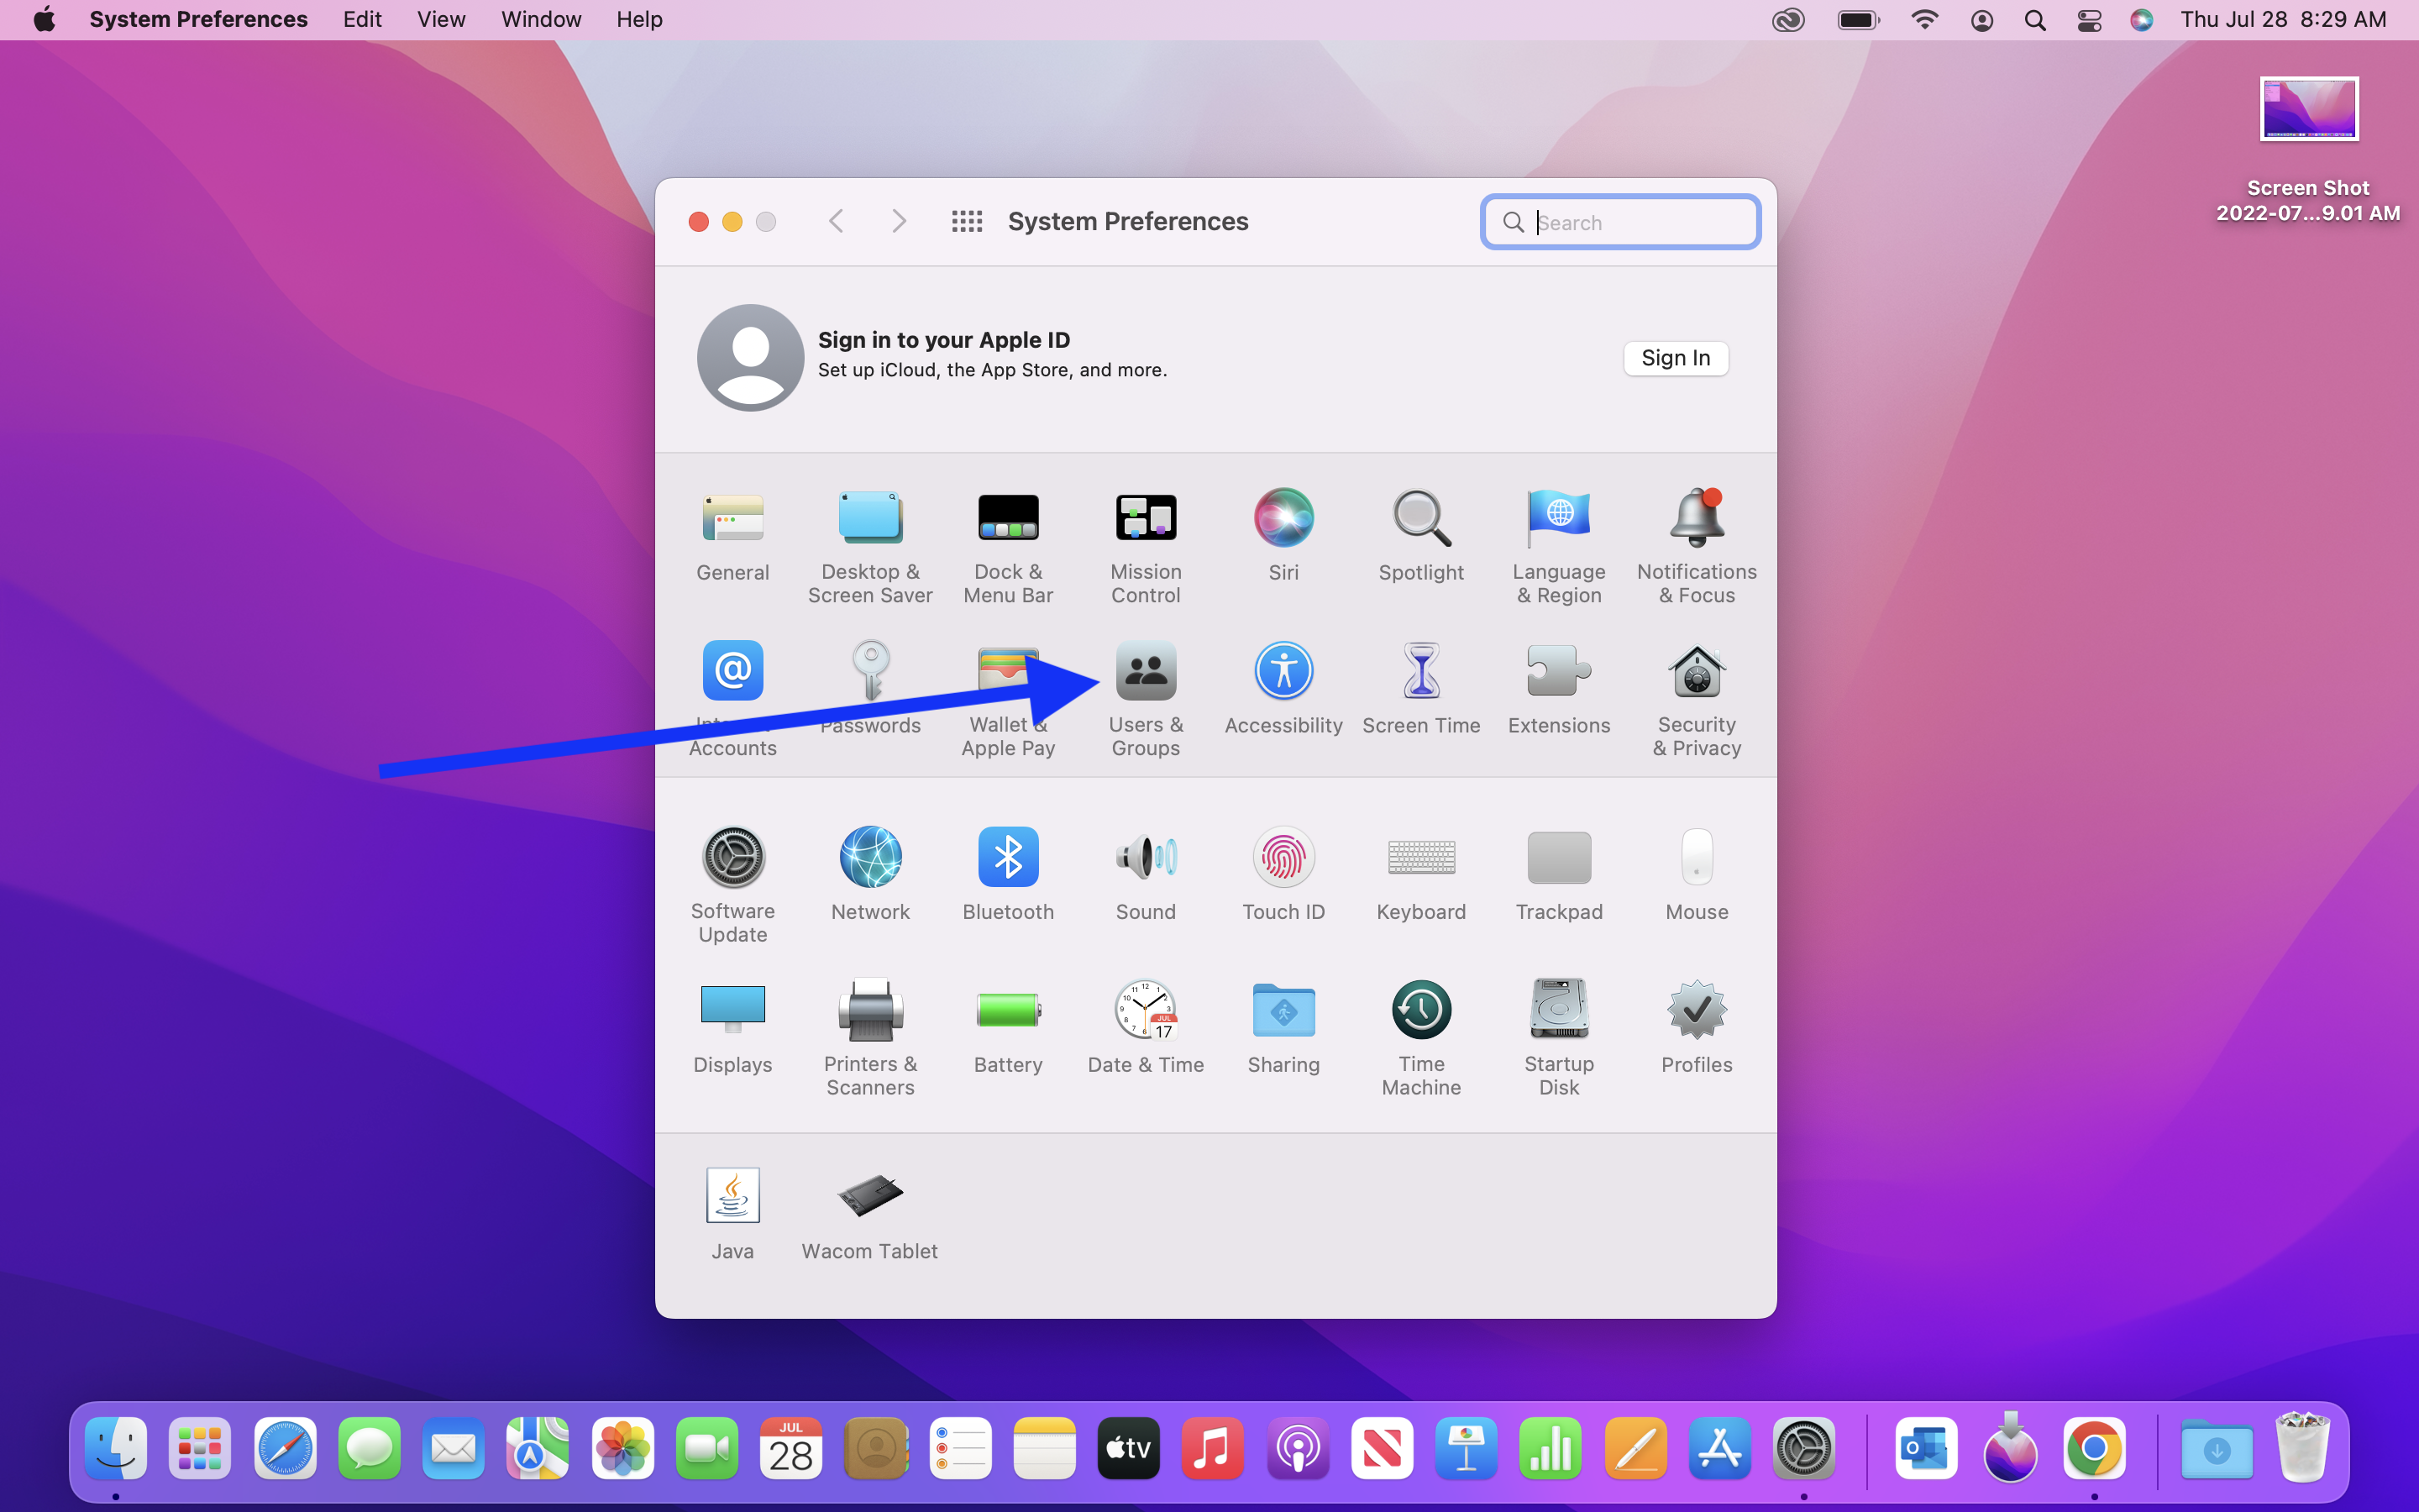Focus the Search field
This screenshot has height=1512, width=2419.
(1620, 222)
